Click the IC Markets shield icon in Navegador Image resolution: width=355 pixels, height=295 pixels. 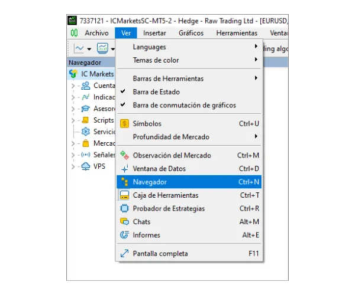pos(73,74)
